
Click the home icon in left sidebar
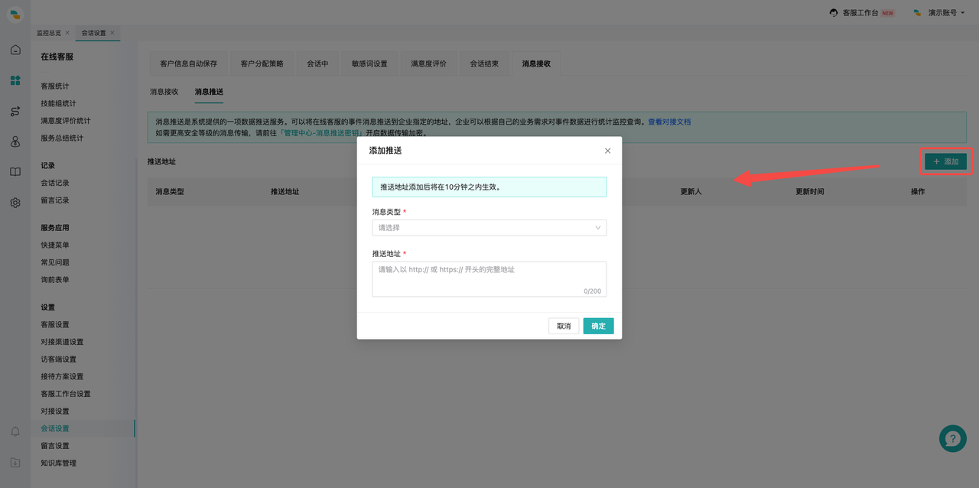[x=15, y=50]
